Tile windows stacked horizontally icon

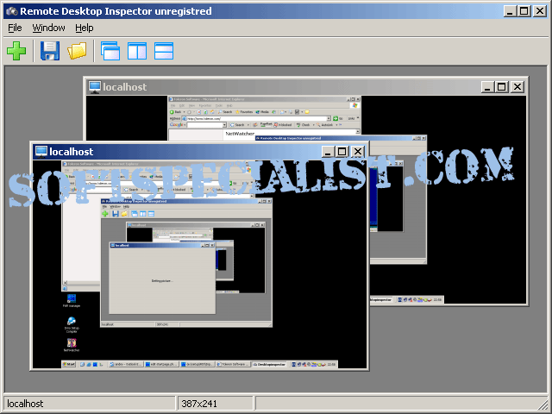164,51
